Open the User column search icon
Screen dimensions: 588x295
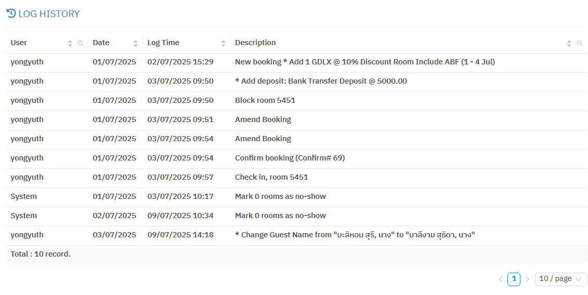[81, 43]
